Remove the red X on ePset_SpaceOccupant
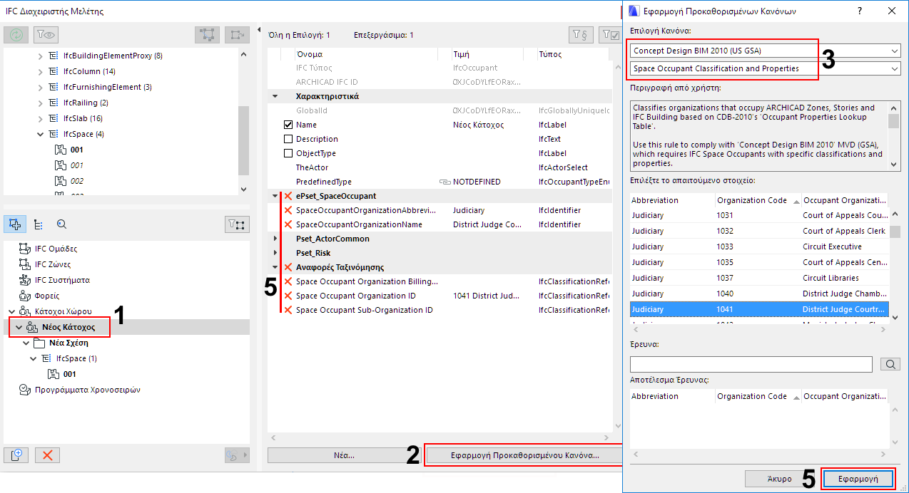Viewport: 909px width, 493px height. (288, 196)
